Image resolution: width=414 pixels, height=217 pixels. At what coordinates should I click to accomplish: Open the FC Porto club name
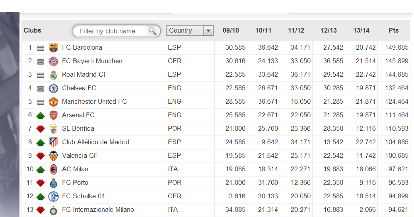[75, 182]
